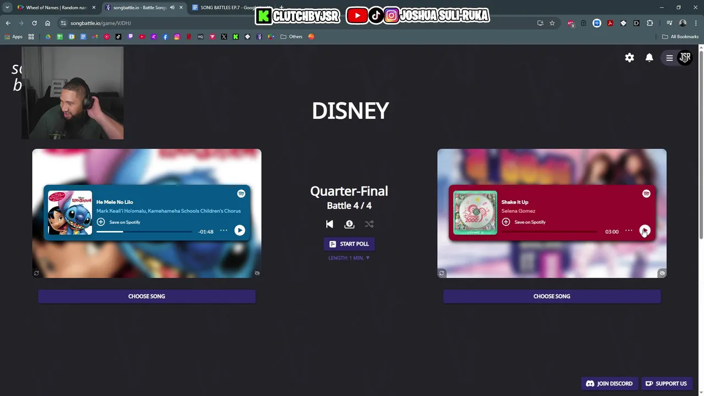Seek the Shake It Up progress bar

[x=549, y=232]
